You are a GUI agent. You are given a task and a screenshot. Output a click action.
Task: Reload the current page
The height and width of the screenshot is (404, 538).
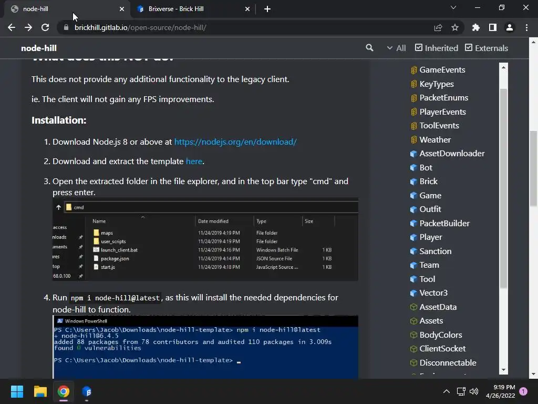45,27
